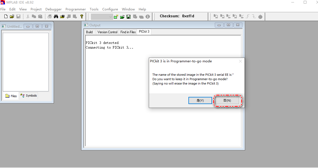Click the Cut scissors icon
Viewport: 318px width, 168px height.
point(28,16)
